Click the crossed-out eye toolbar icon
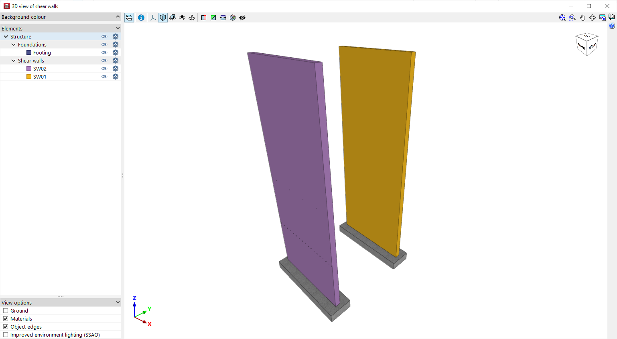Screen dimensions: 617x339 point(242,18)
